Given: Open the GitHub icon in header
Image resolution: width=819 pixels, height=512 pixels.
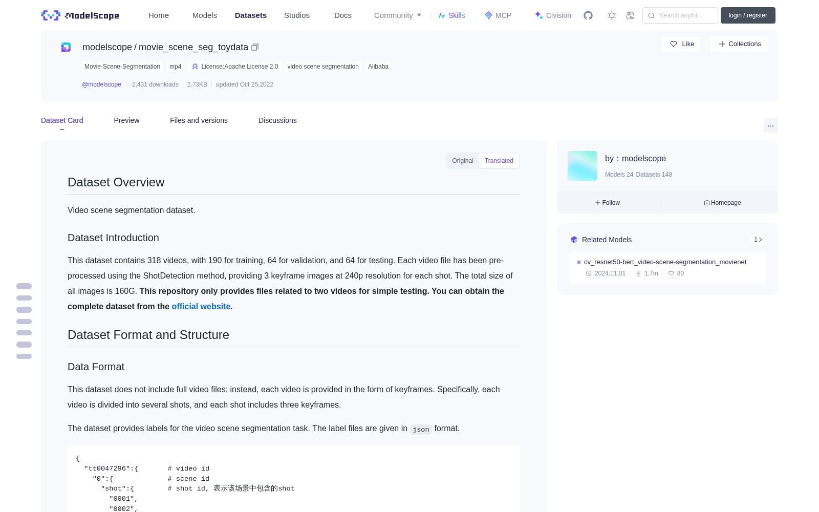Looking at the screenshot, I should [x=588, y=15].
